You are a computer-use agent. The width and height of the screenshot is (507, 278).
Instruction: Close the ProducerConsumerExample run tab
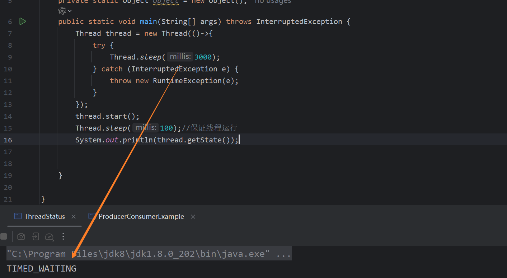pos(193,217)
